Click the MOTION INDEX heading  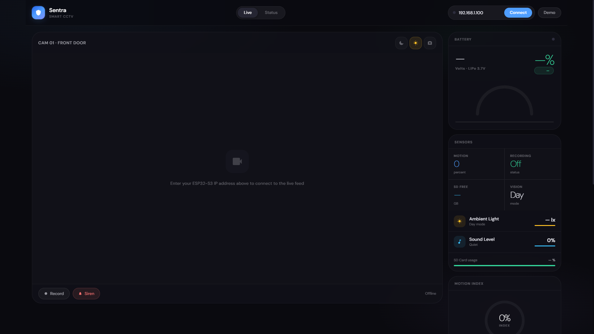(469, 284)
